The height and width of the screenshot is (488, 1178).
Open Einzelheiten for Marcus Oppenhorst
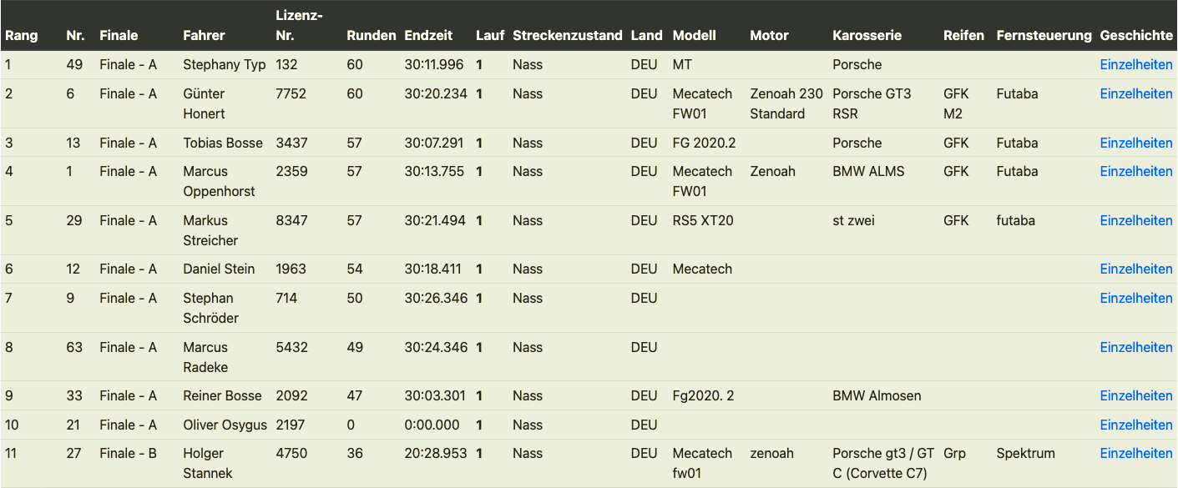(x=1136, y=171)
